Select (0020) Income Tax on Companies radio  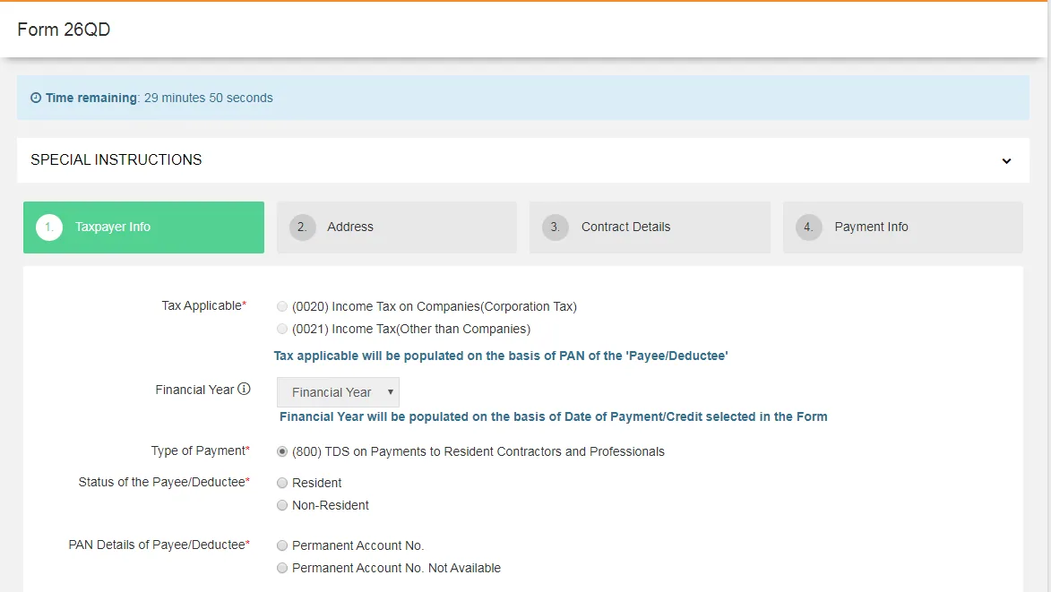pos(282,306)
